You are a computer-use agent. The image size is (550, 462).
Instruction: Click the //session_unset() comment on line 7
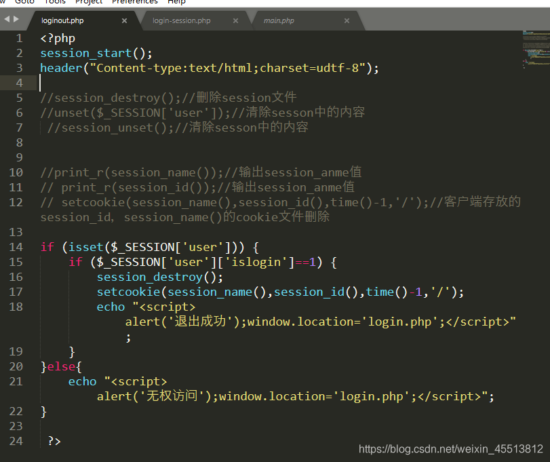tap(178, 128)
